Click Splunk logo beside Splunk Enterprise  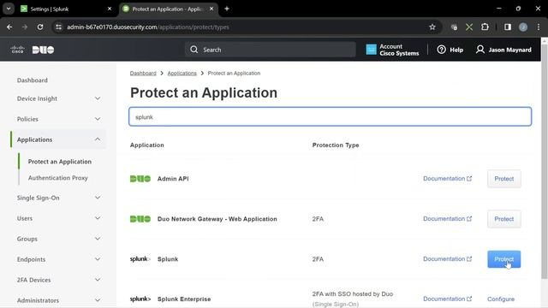140,299
